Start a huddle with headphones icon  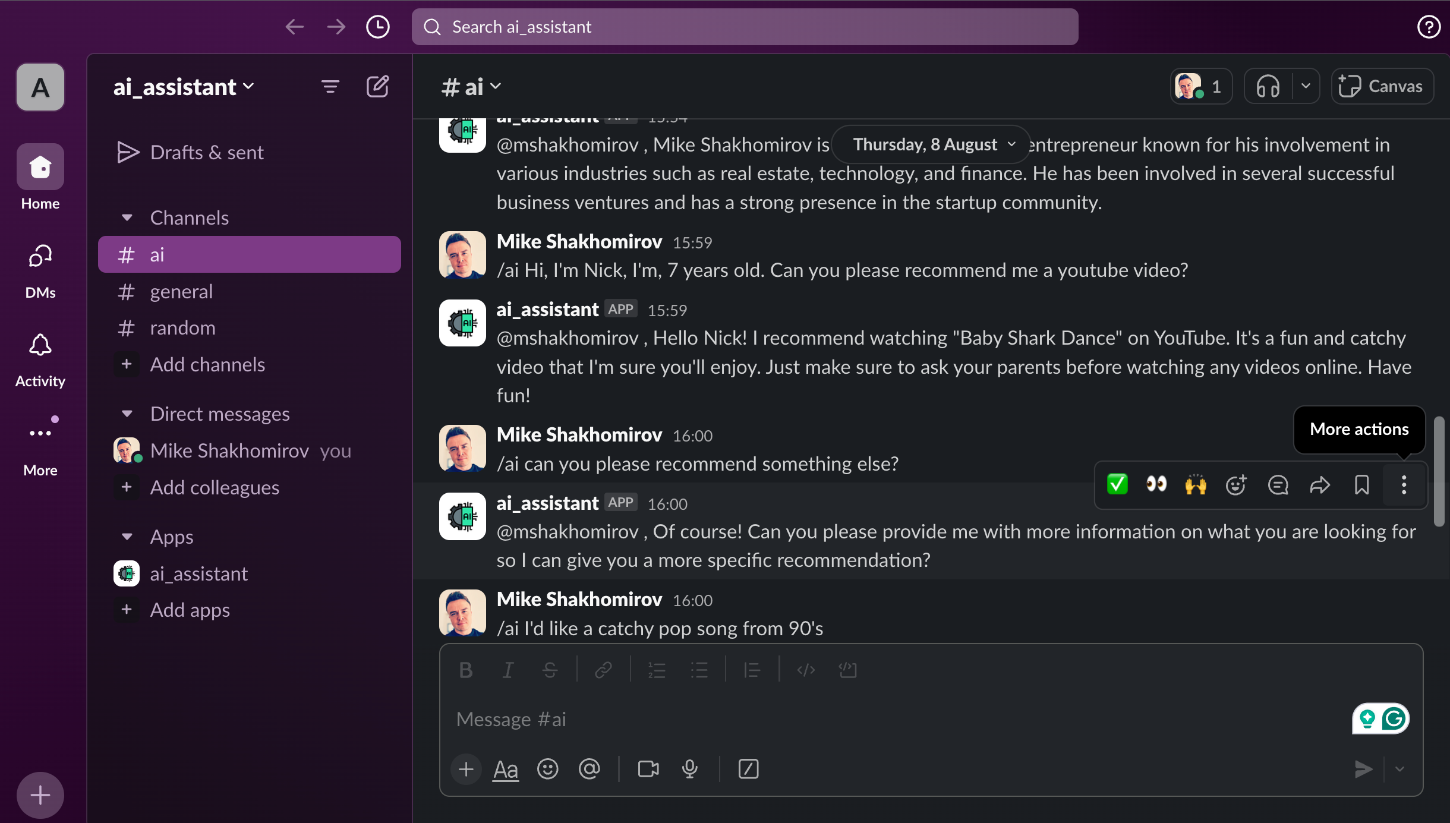pos(1268,87)
